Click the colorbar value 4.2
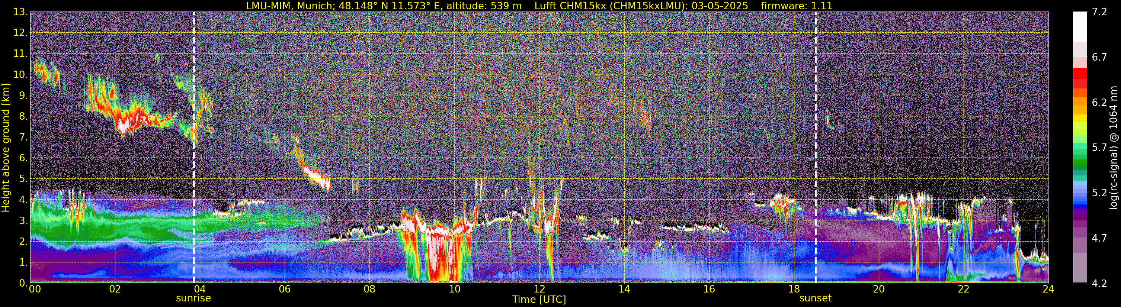The width and height of the screenshot is (1121, 307). (x=1099, y=284)
